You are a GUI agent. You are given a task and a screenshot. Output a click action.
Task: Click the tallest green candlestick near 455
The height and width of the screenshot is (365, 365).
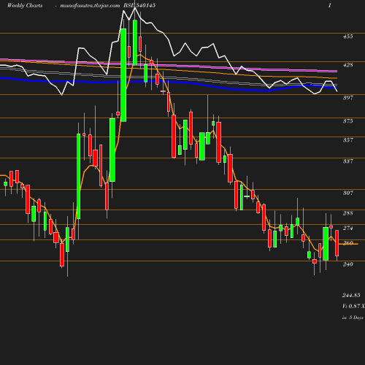click(x=123, y=75)
